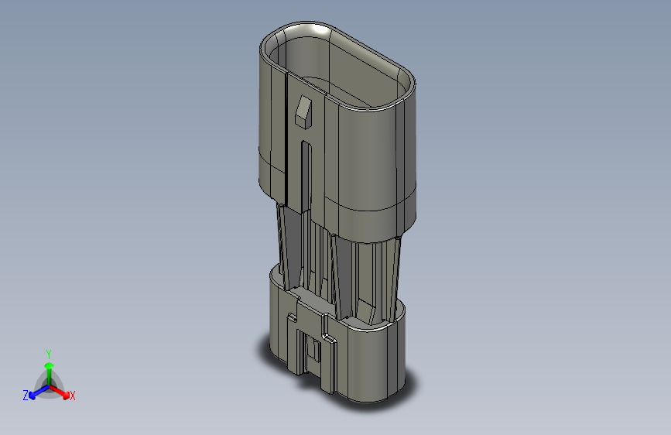The image size is (671, 435).
Task: Click the blue Z axis of the orientation triad
Action: [x=38, y=392]
